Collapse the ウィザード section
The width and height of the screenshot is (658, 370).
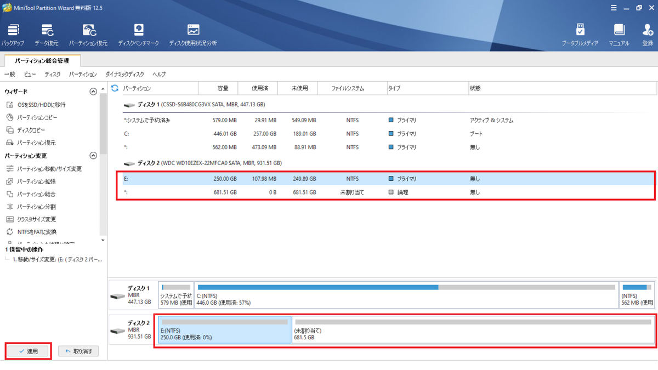93,92
